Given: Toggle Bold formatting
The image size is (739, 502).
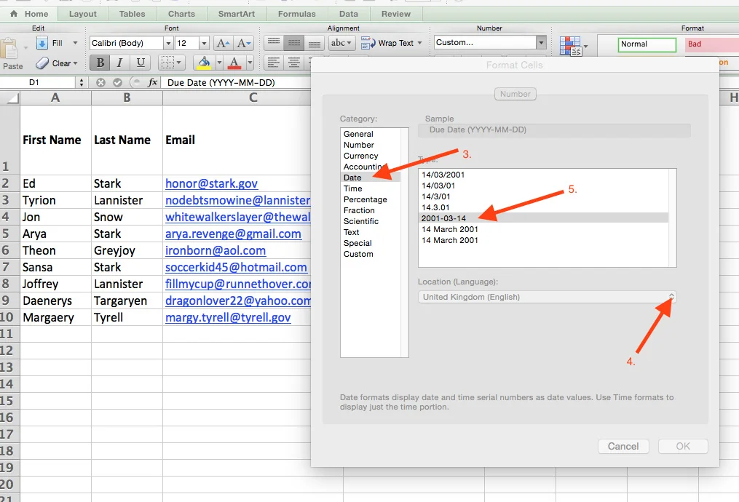Looking at the screenshot, I should [100, 63].
